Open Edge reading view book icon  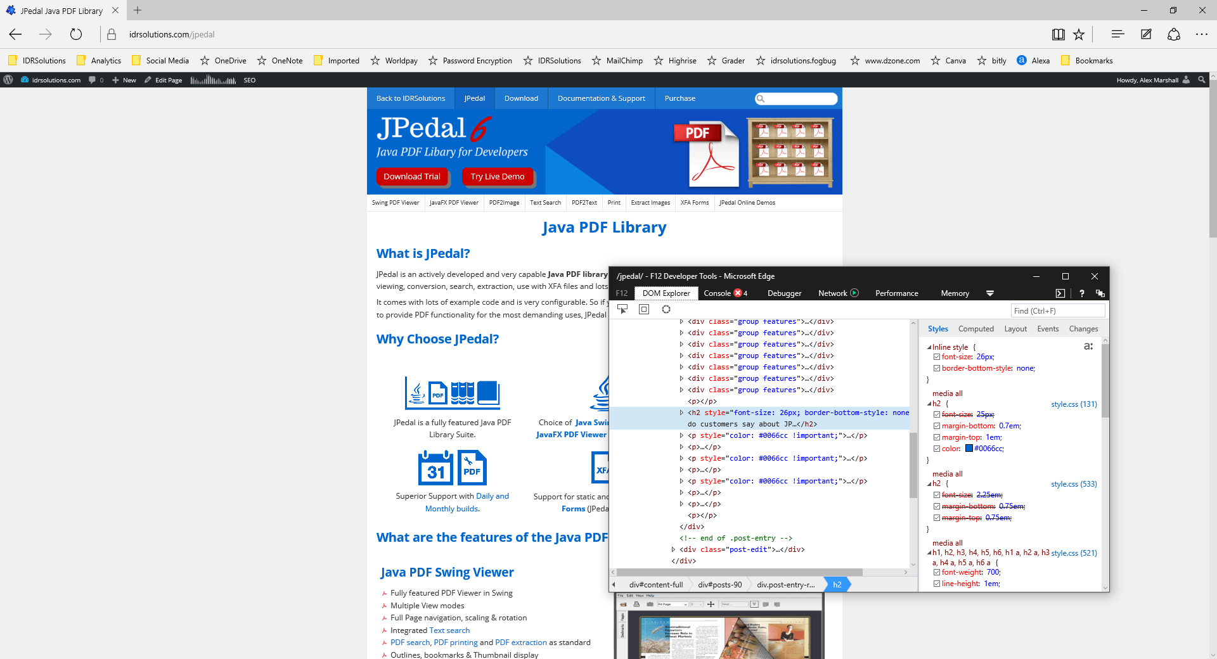(1058, 35)
